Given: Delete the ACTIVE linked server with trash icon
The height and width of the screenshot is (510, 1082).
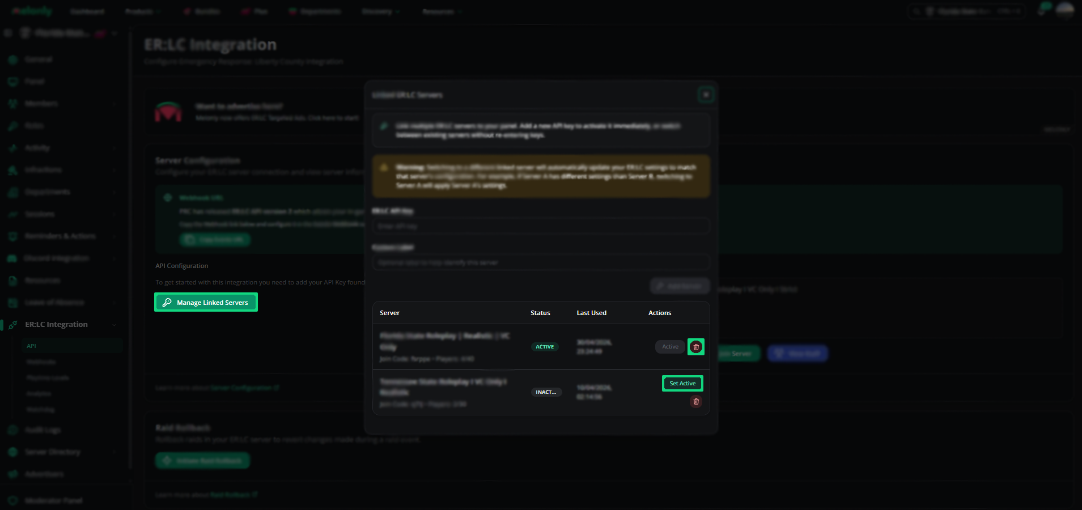Looking at the screenshot, I should [696, 347].
